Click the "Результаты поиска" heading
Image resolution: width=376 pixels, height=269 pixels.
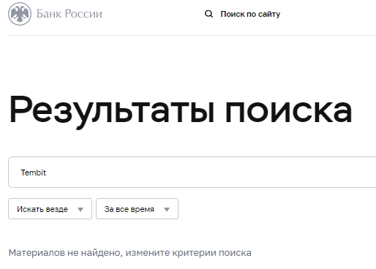click(181, 112)
